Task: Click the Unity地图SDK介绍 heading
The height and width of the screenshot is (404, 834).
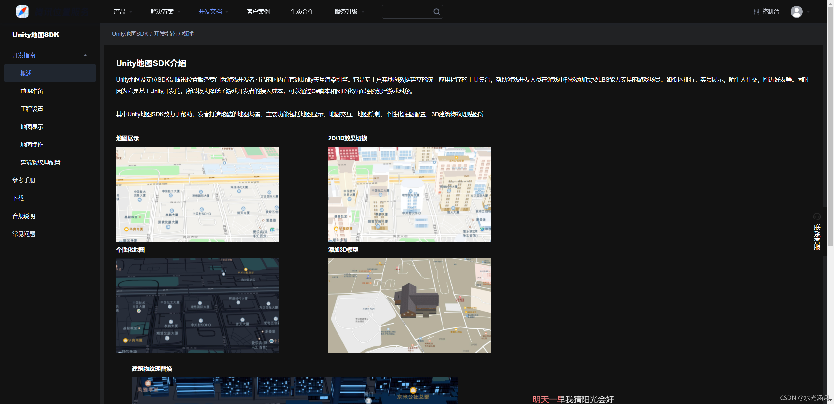Action: pyautogui.click(x=151, y=63)
